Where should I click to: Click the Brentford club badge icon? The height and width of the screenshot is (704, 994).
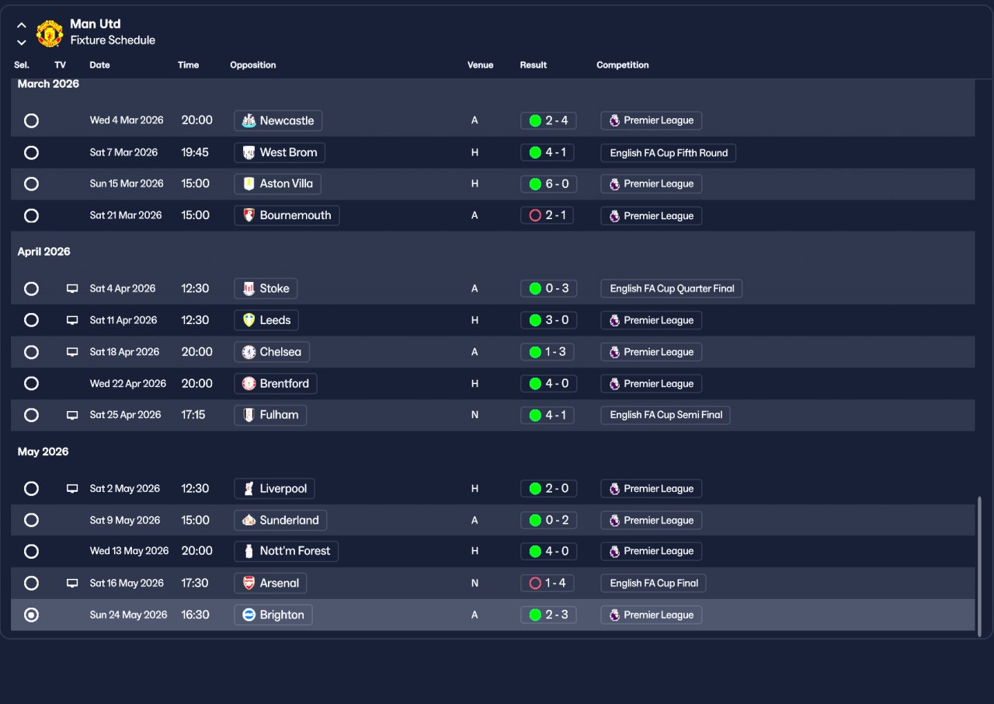[x=248, y=383]
